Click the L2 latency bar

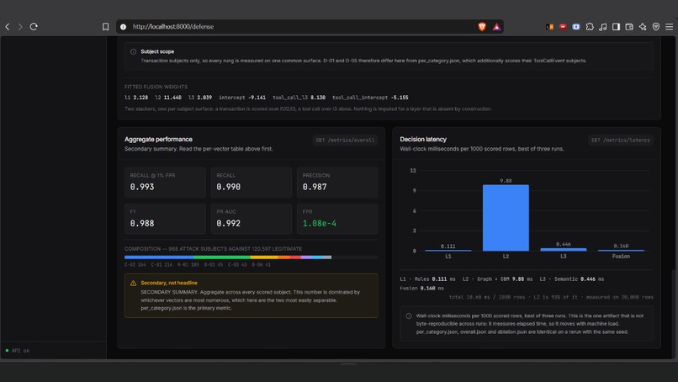click(506, 218)
